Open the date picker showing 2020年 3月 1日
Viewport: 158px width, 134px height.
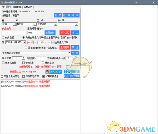tap(24, 42)
